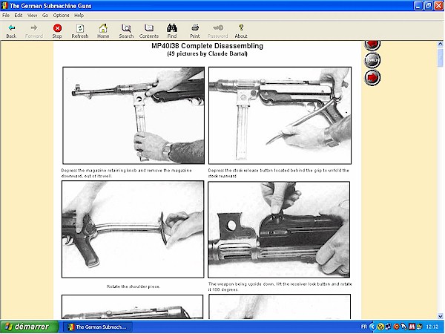Click the scrollbar down arrow
The height and width of the screenshot is (334, 445).
pos(440,316)
